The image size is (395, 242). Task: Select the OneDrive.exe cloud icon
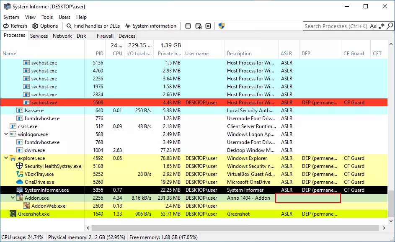click(19, 182)
